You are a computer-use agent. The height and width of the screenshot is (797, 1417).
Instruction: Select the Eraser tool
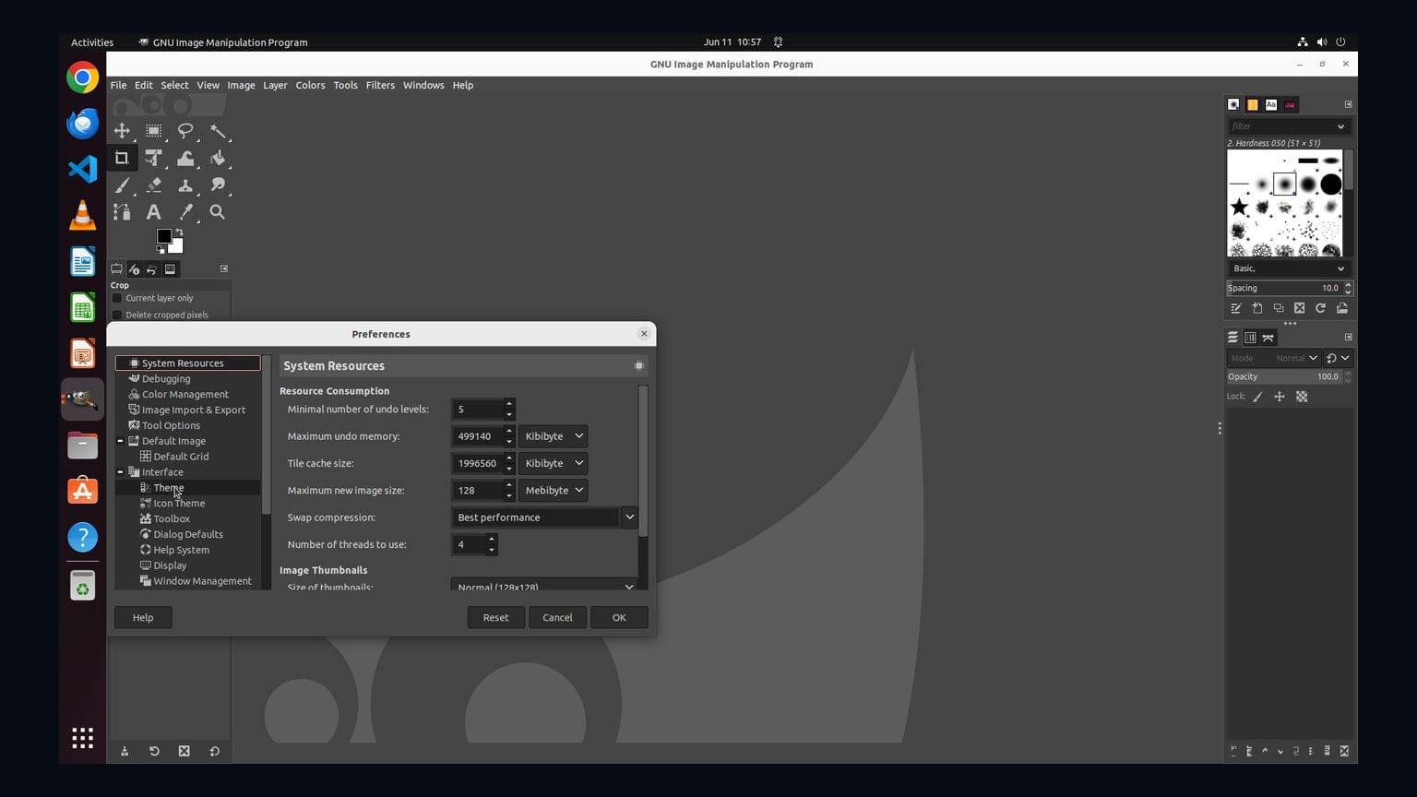pyautogui.click(x=154, y=185)
